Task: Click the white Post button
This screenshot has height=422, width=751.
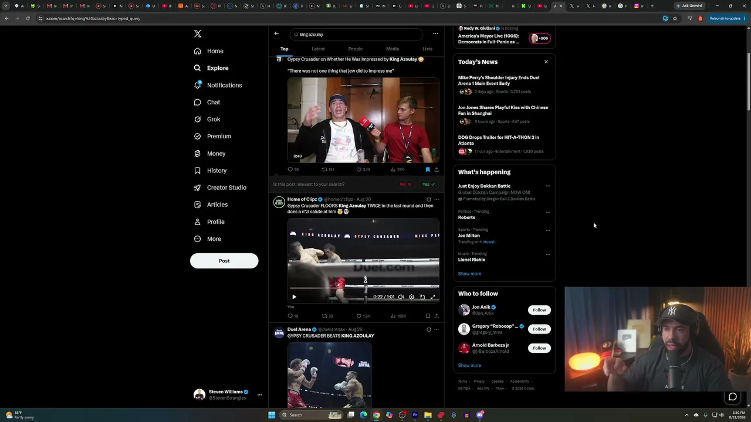Action: 224,261
